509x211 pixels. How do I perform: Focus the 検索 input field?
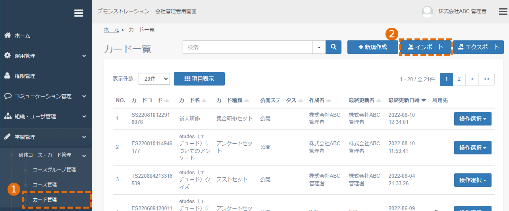click(x=248, y=47)
